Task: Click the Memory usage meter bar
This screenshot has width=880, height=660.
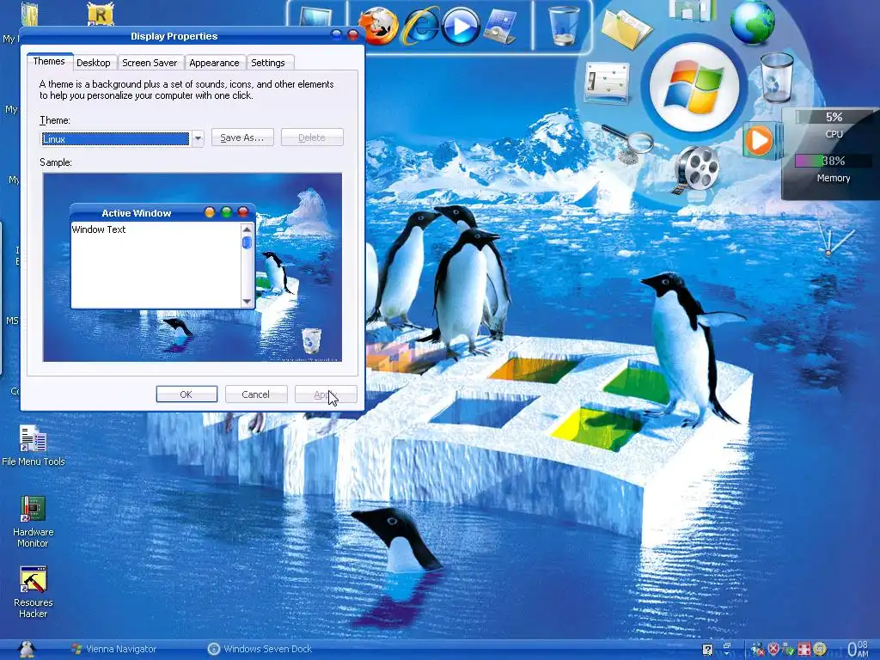Action: click(x=834, y=161)
